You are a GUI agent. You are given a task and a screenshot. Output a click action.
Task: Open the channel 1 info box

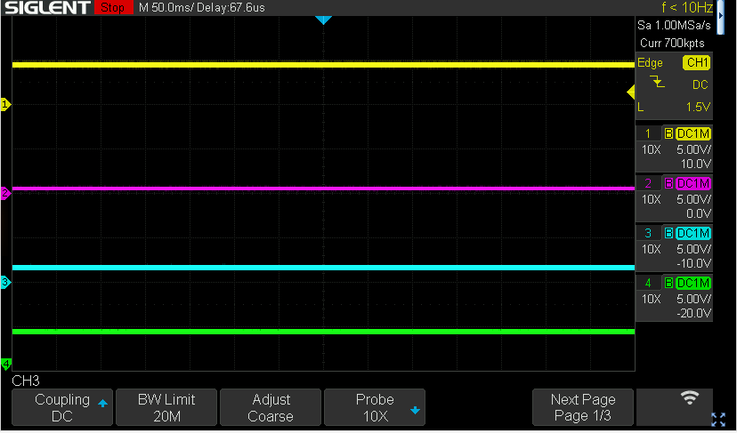pos(674,148)
